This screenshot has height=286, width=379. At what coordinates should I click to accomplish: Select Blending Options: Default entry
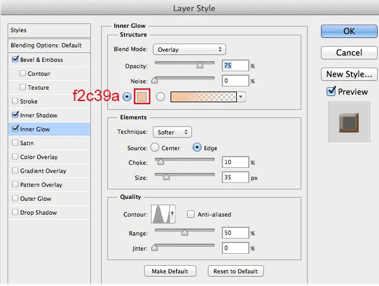(x=49, y=45)
